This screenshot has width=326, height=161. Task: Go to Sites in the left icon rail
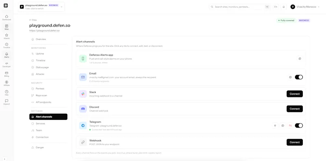[7, 27]
